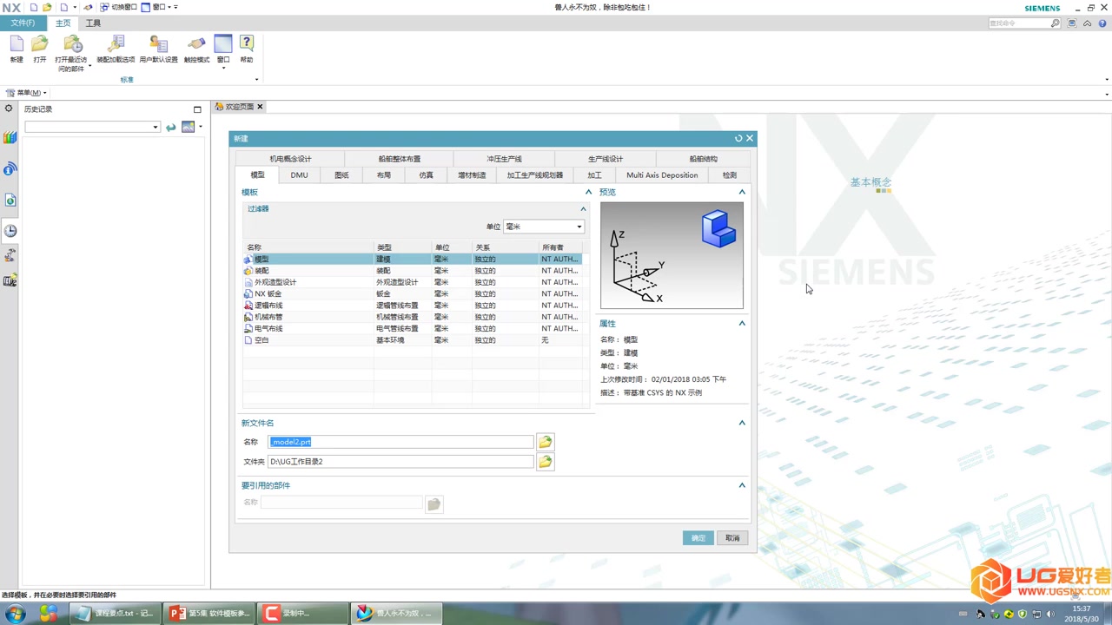The height and width of the screenshot is (625, 1112).
Task: Close the 欢迎页面 tab
Action: (x=260, y=107)
